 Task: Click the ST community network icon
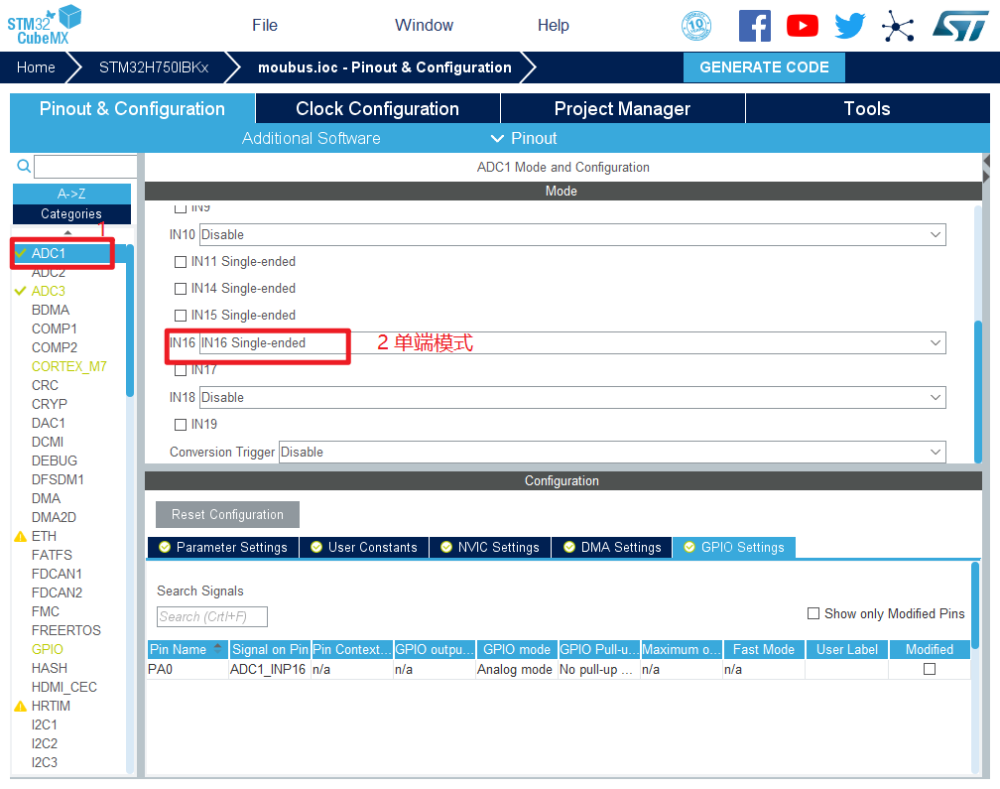898,26
